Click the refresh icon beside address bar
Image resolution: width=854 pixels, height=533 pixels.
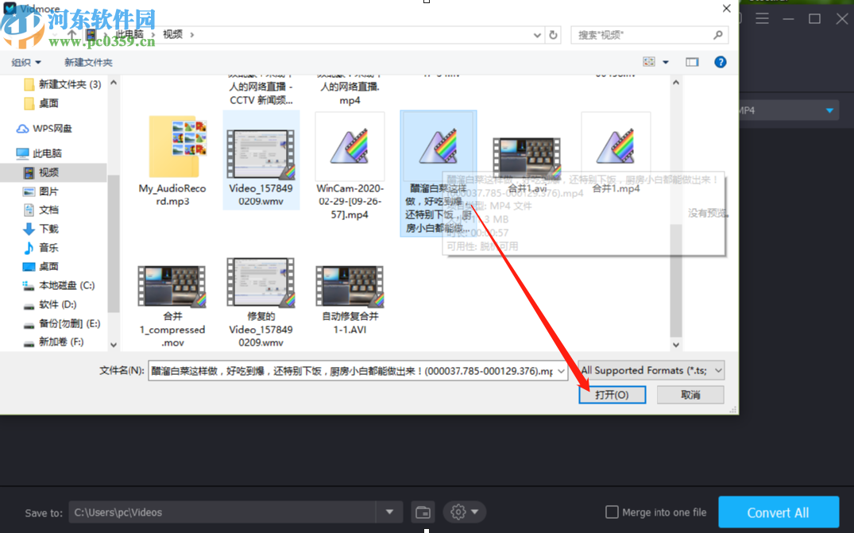pos(554,34)
